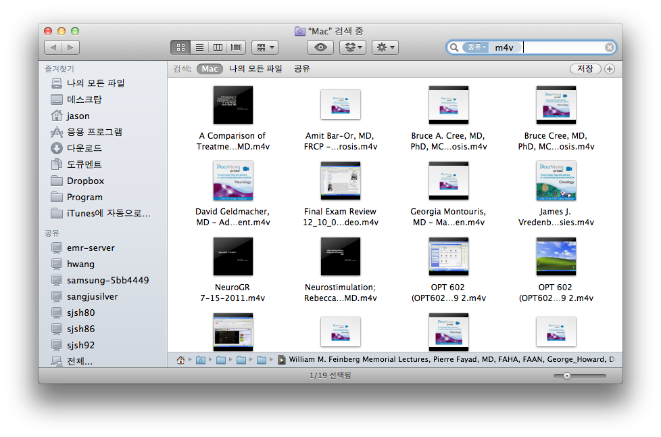Screen dimensions: 661x437
Task: Open 전체... to show all shared
Action: (79, 361)
